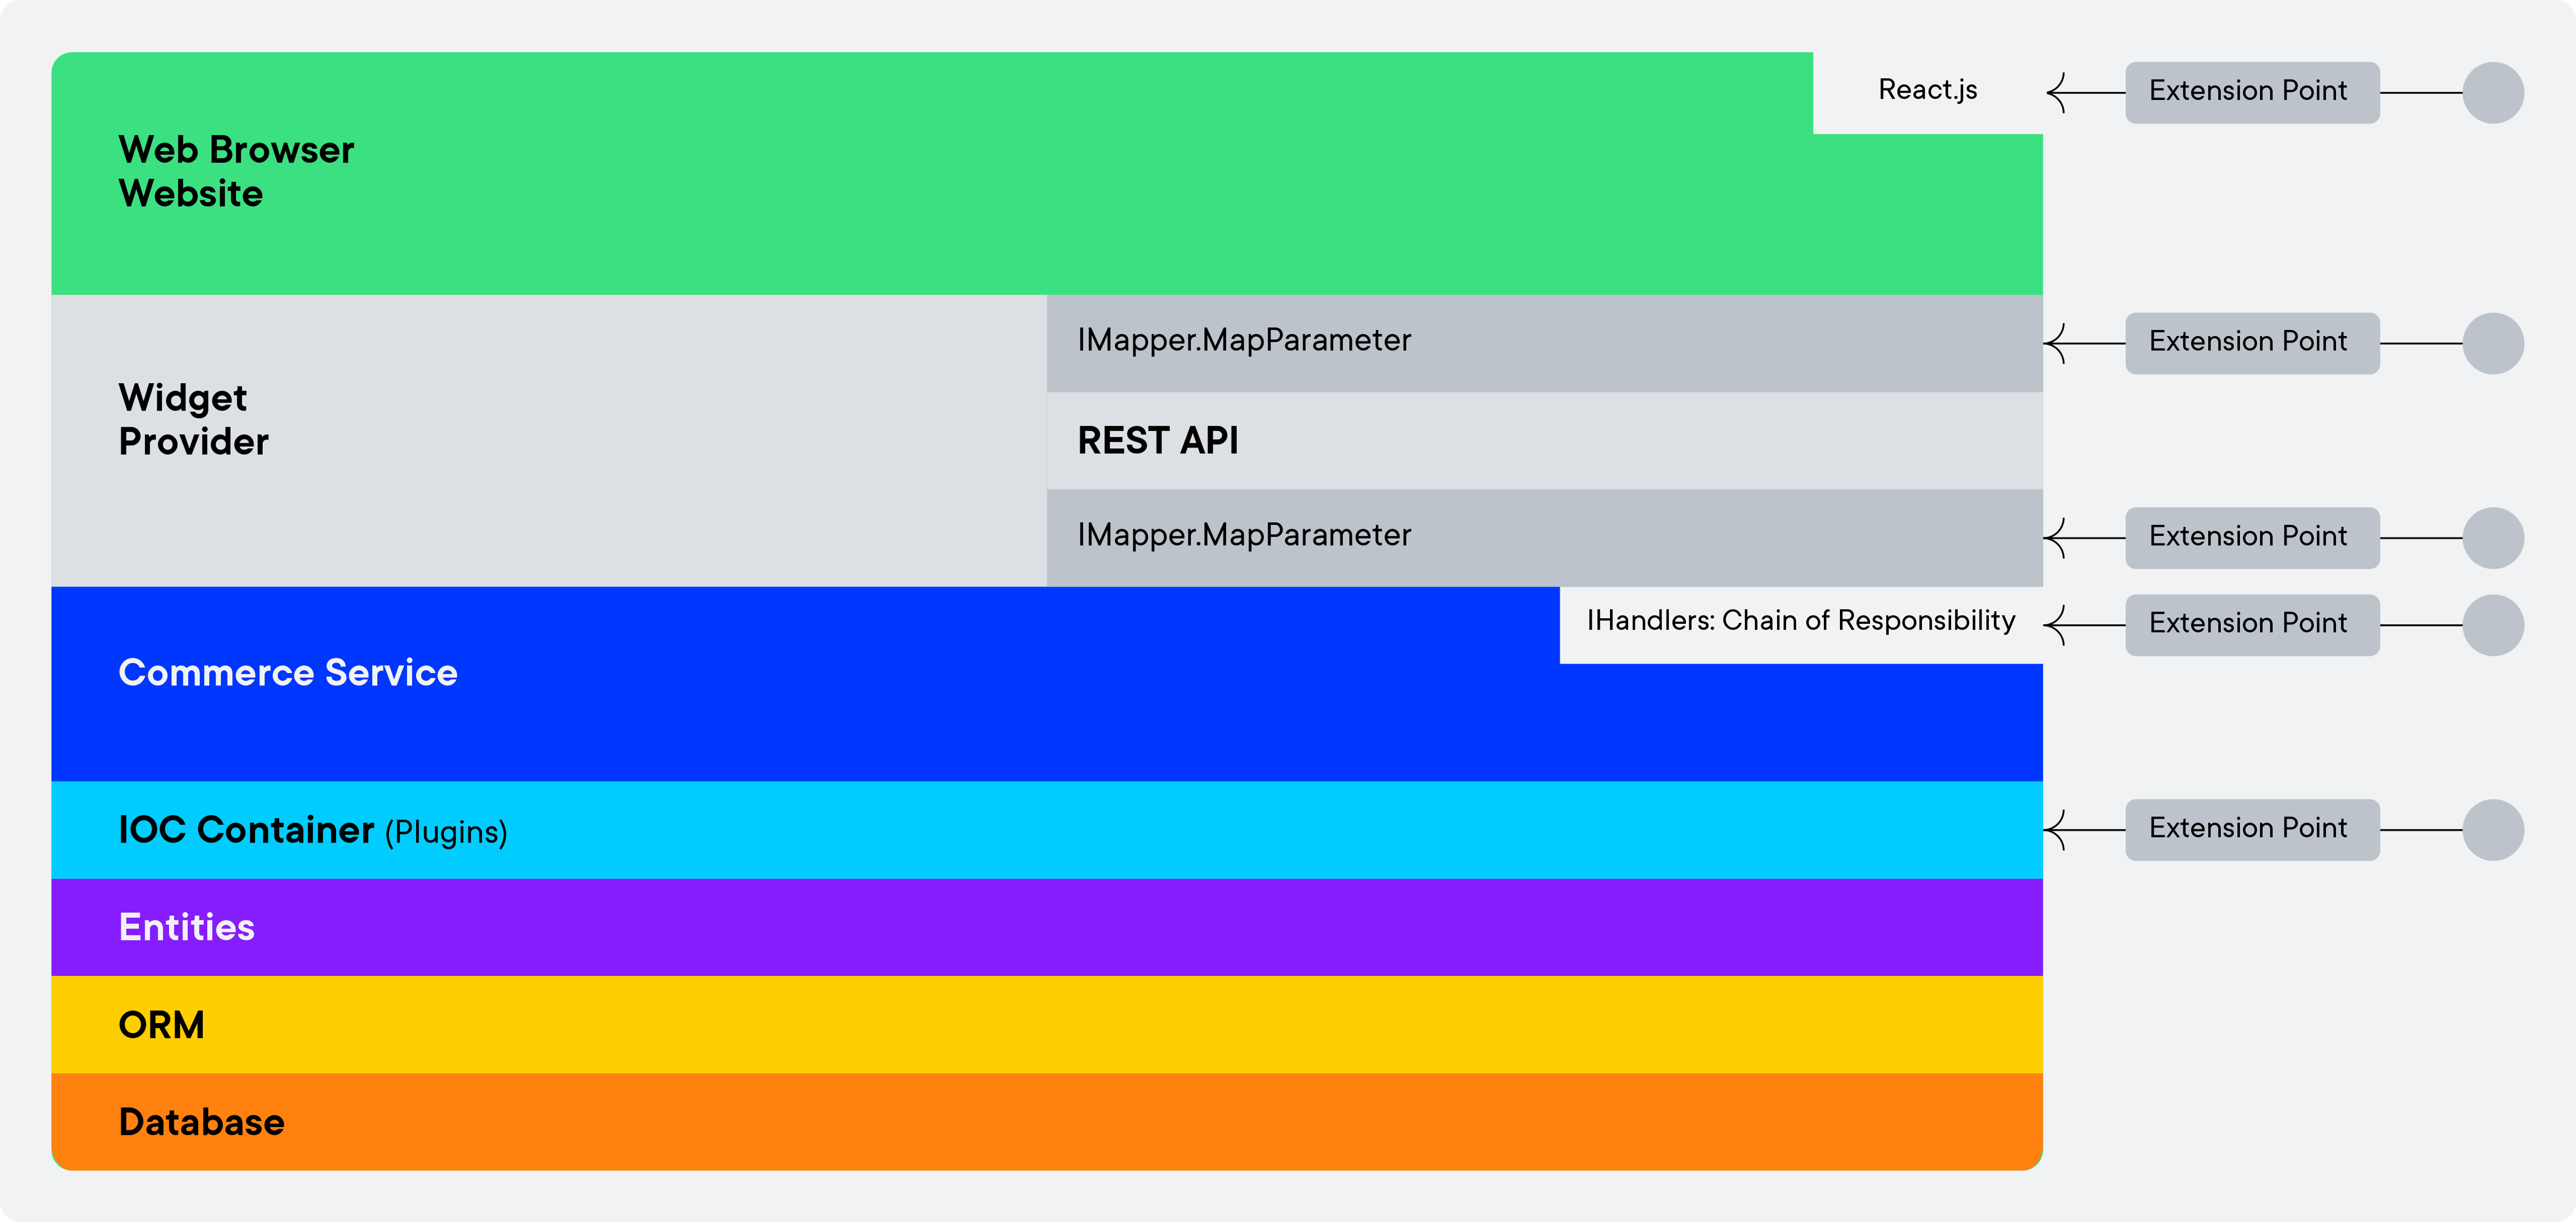Viewport: 2576px width, 1222px height.
Task: Select the React.js box
Action: click(1927, 91)
